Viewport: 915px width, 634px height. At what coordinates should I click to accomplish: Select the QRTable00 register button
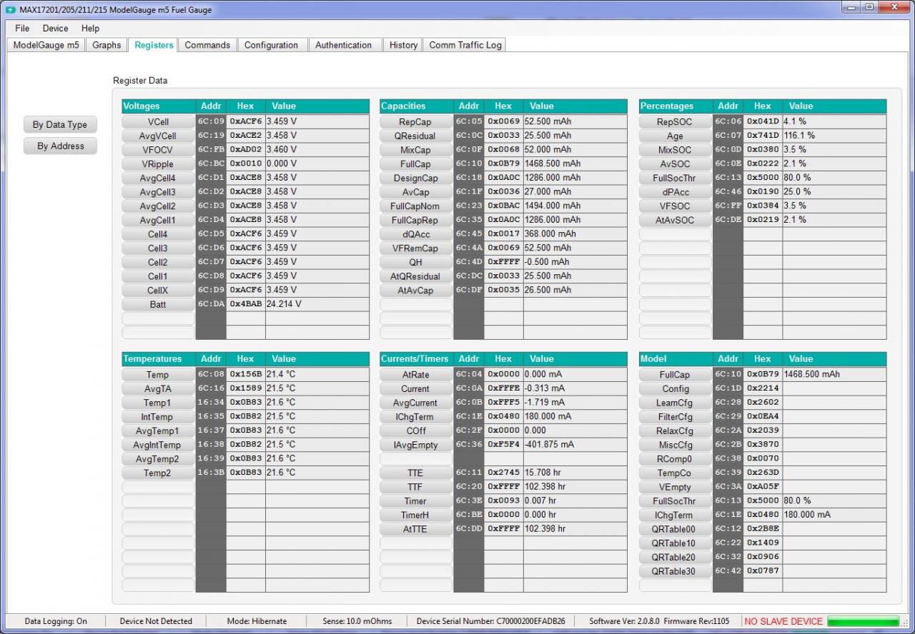(675, 529)
